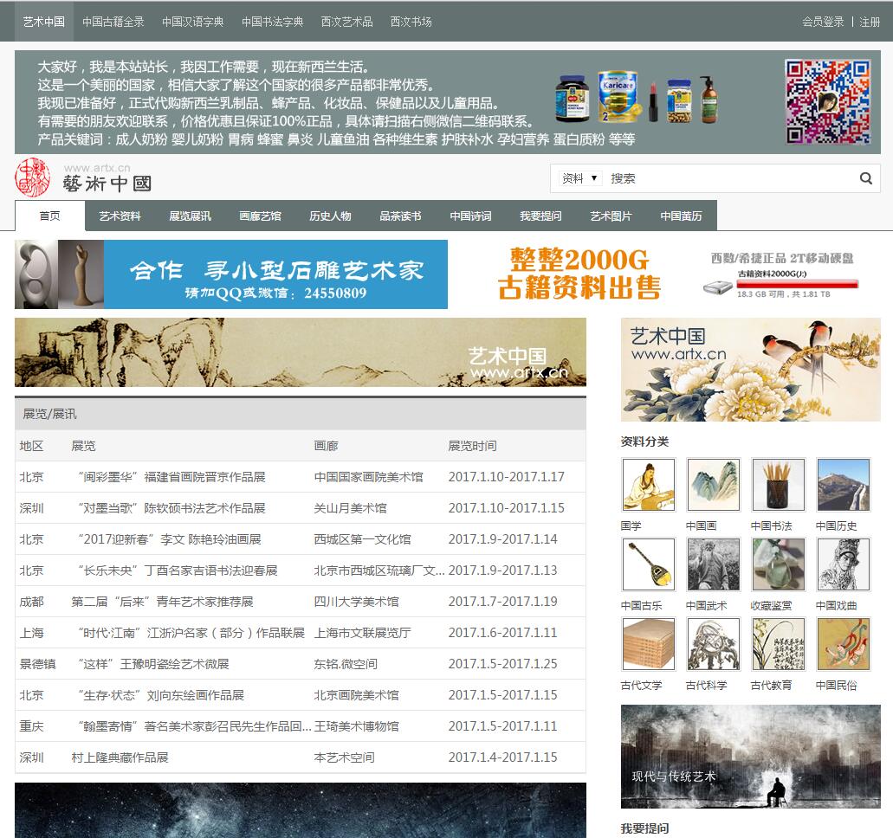This screenshot has height=838, width=893.
Task: Open the 中国戏曲 opera mask icon
Action: tap(843, 564)
